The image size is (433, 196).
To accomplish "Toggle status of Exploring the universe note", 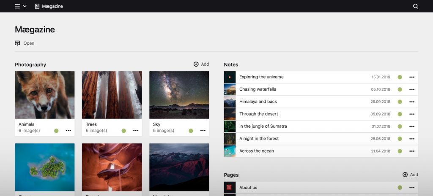I will (400, 77).
